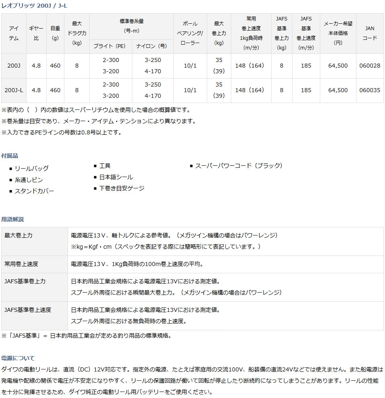Click weight 460 in the 200J-L row
This screenshot has height=398, width=385.
coord(55,91)
